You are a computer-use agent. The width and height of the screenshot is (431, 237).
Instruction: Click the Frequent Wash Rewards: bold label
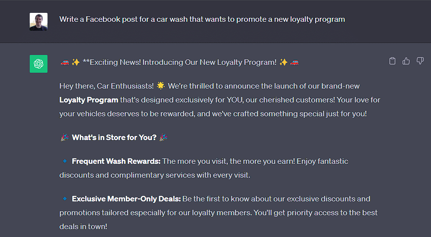[116, 161]
